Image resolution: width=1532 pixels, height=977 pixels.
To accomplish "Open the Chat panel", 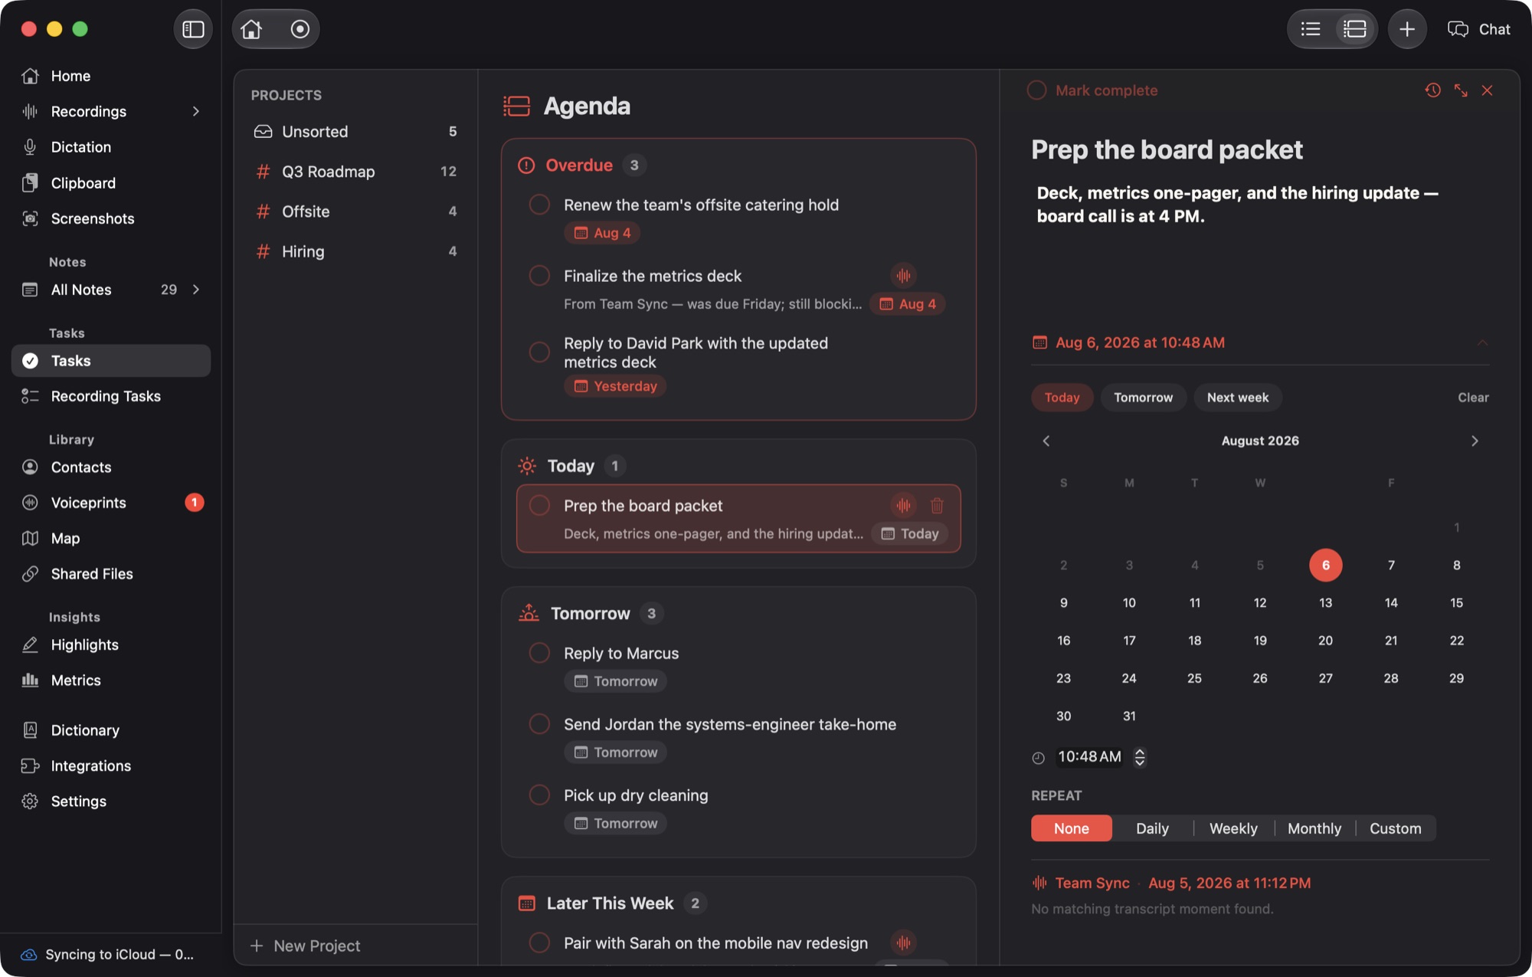I will 1478,29.
